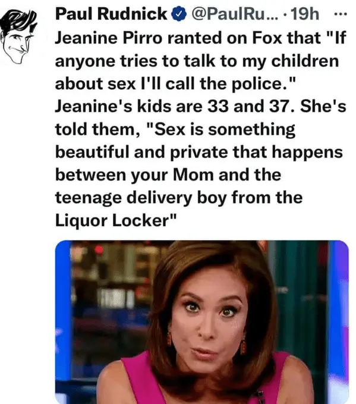Click the word "Fox" in the tweet
The height and width of the screenshot is (404, 356).
click(267, 38)
